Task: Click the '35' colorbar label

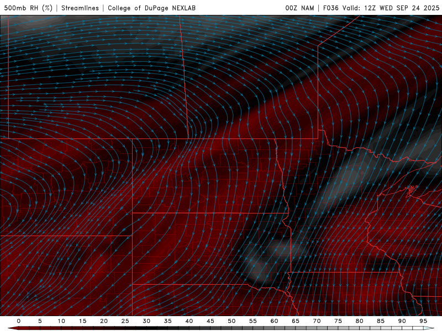Action: (x=167, y=321)
